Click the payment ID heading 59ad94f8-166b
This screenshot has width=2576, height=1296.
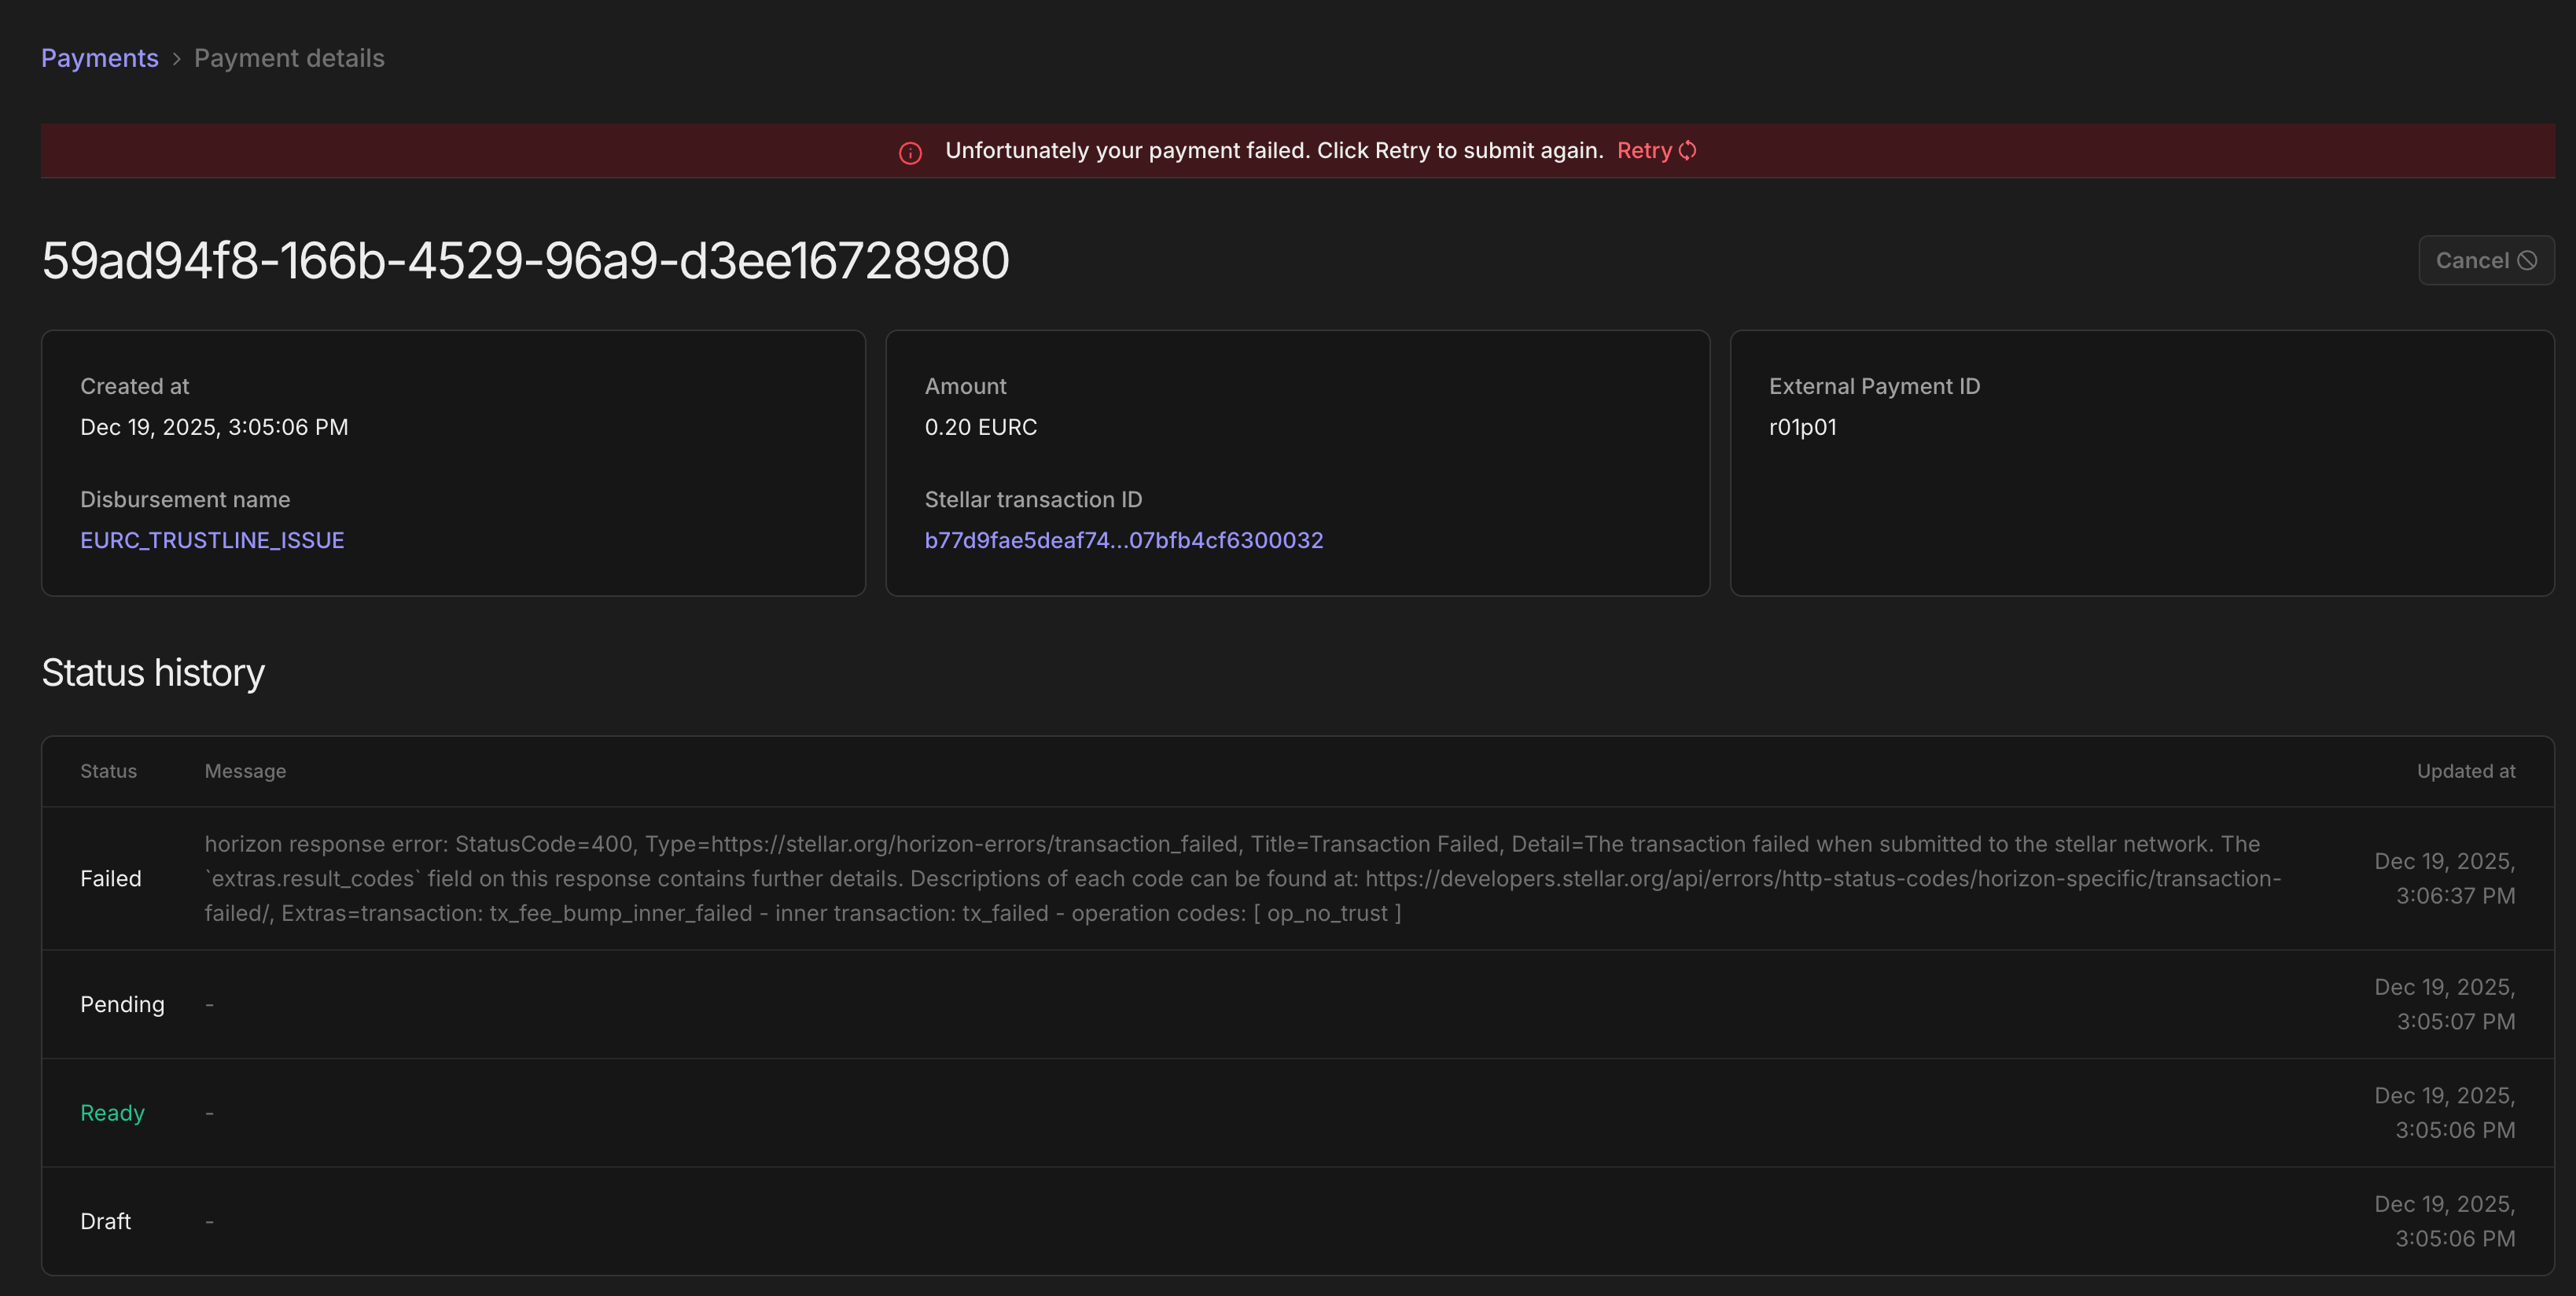(525, 260)
